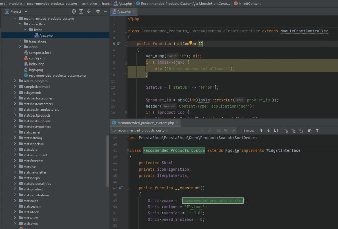
Task: Toggle Words (W) search option
Action: tap(226, 130)
